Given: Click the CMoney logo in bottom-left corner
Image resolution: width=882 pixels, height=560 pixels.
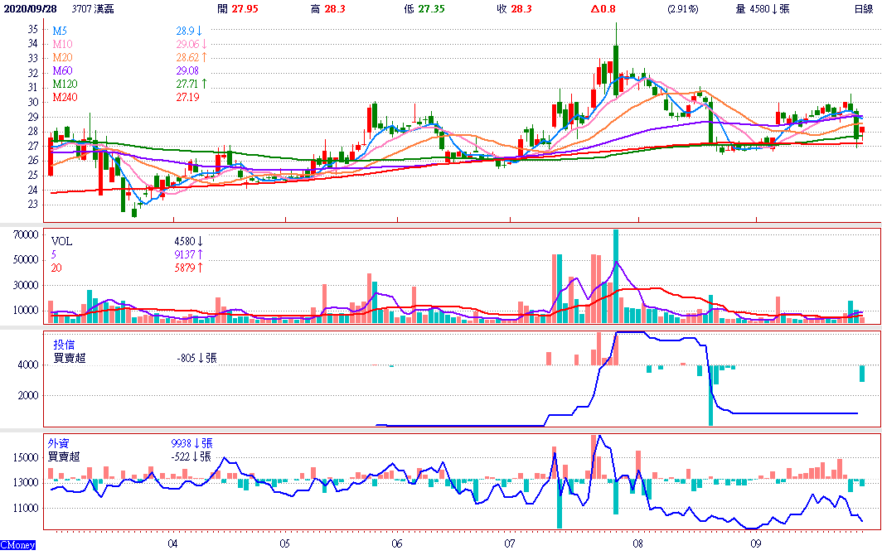Looking at the screenshot, I should (17, 545).
